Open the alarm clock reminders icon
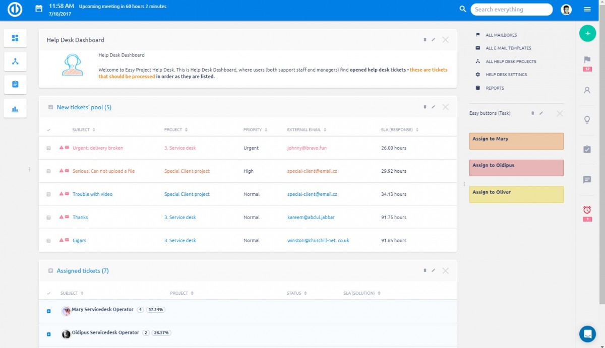This screenshot has width=605, height=348. [x=587, y=210]
